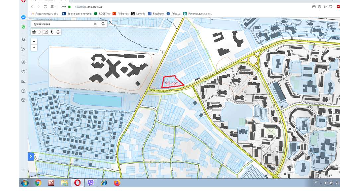The image size is (340, 191).
Task: Clear the Деснянський search text
Action: 95,24
